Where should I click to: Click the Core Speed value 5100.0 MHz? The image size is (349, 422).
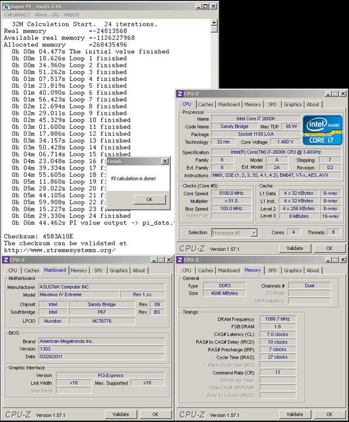click(231, 193)
